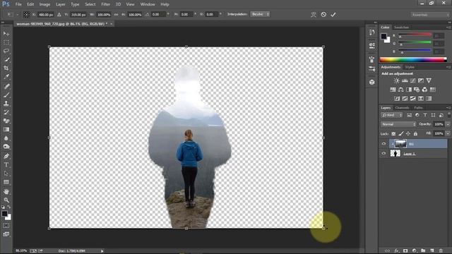Select the Horizontal Type tool

pyautogui.click(x=6, y=164)
